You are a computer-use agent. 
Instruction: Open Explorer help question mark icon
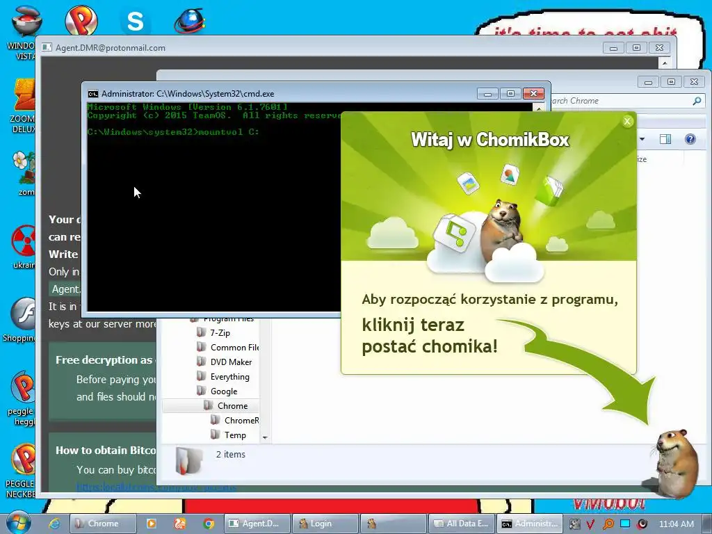(x=690, y=139)
